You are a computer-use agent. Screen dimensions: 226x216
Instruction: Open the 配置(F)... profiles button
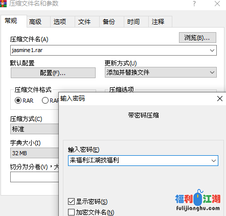click(53, 73)
